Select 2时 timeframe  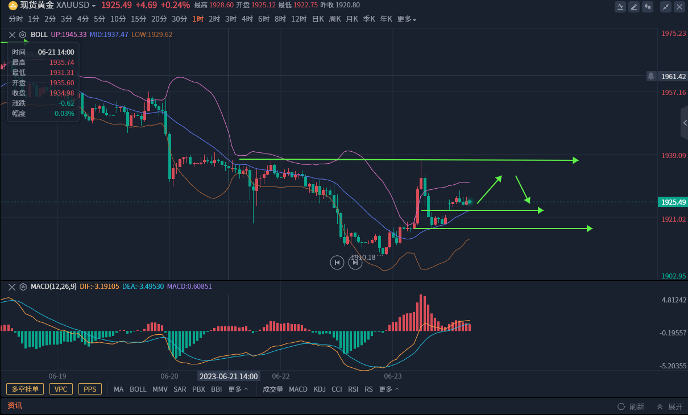point(214,19)
